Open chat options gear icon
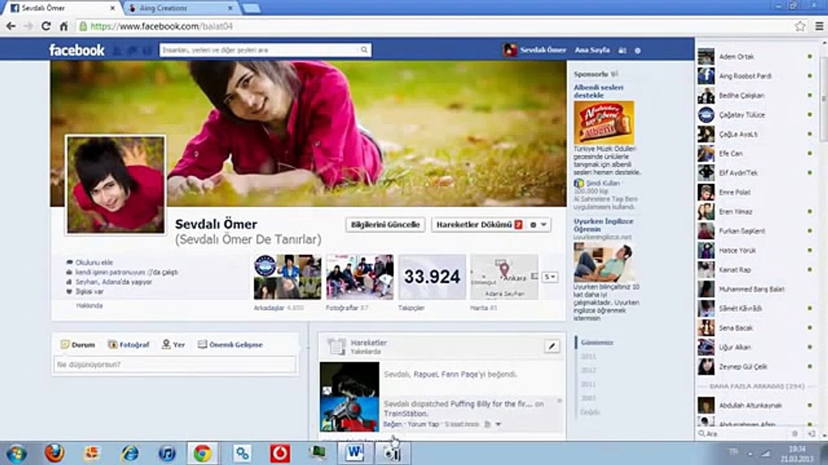Image resolution: width=828 pixels, height=465 pixels. click(x=795, y=434)
